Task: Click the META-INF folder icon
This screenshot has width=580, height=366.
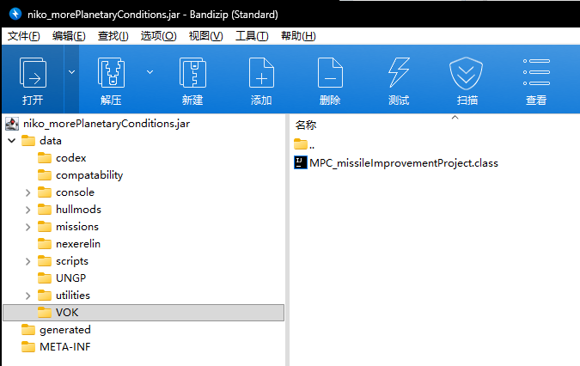Action: [28, 347]
